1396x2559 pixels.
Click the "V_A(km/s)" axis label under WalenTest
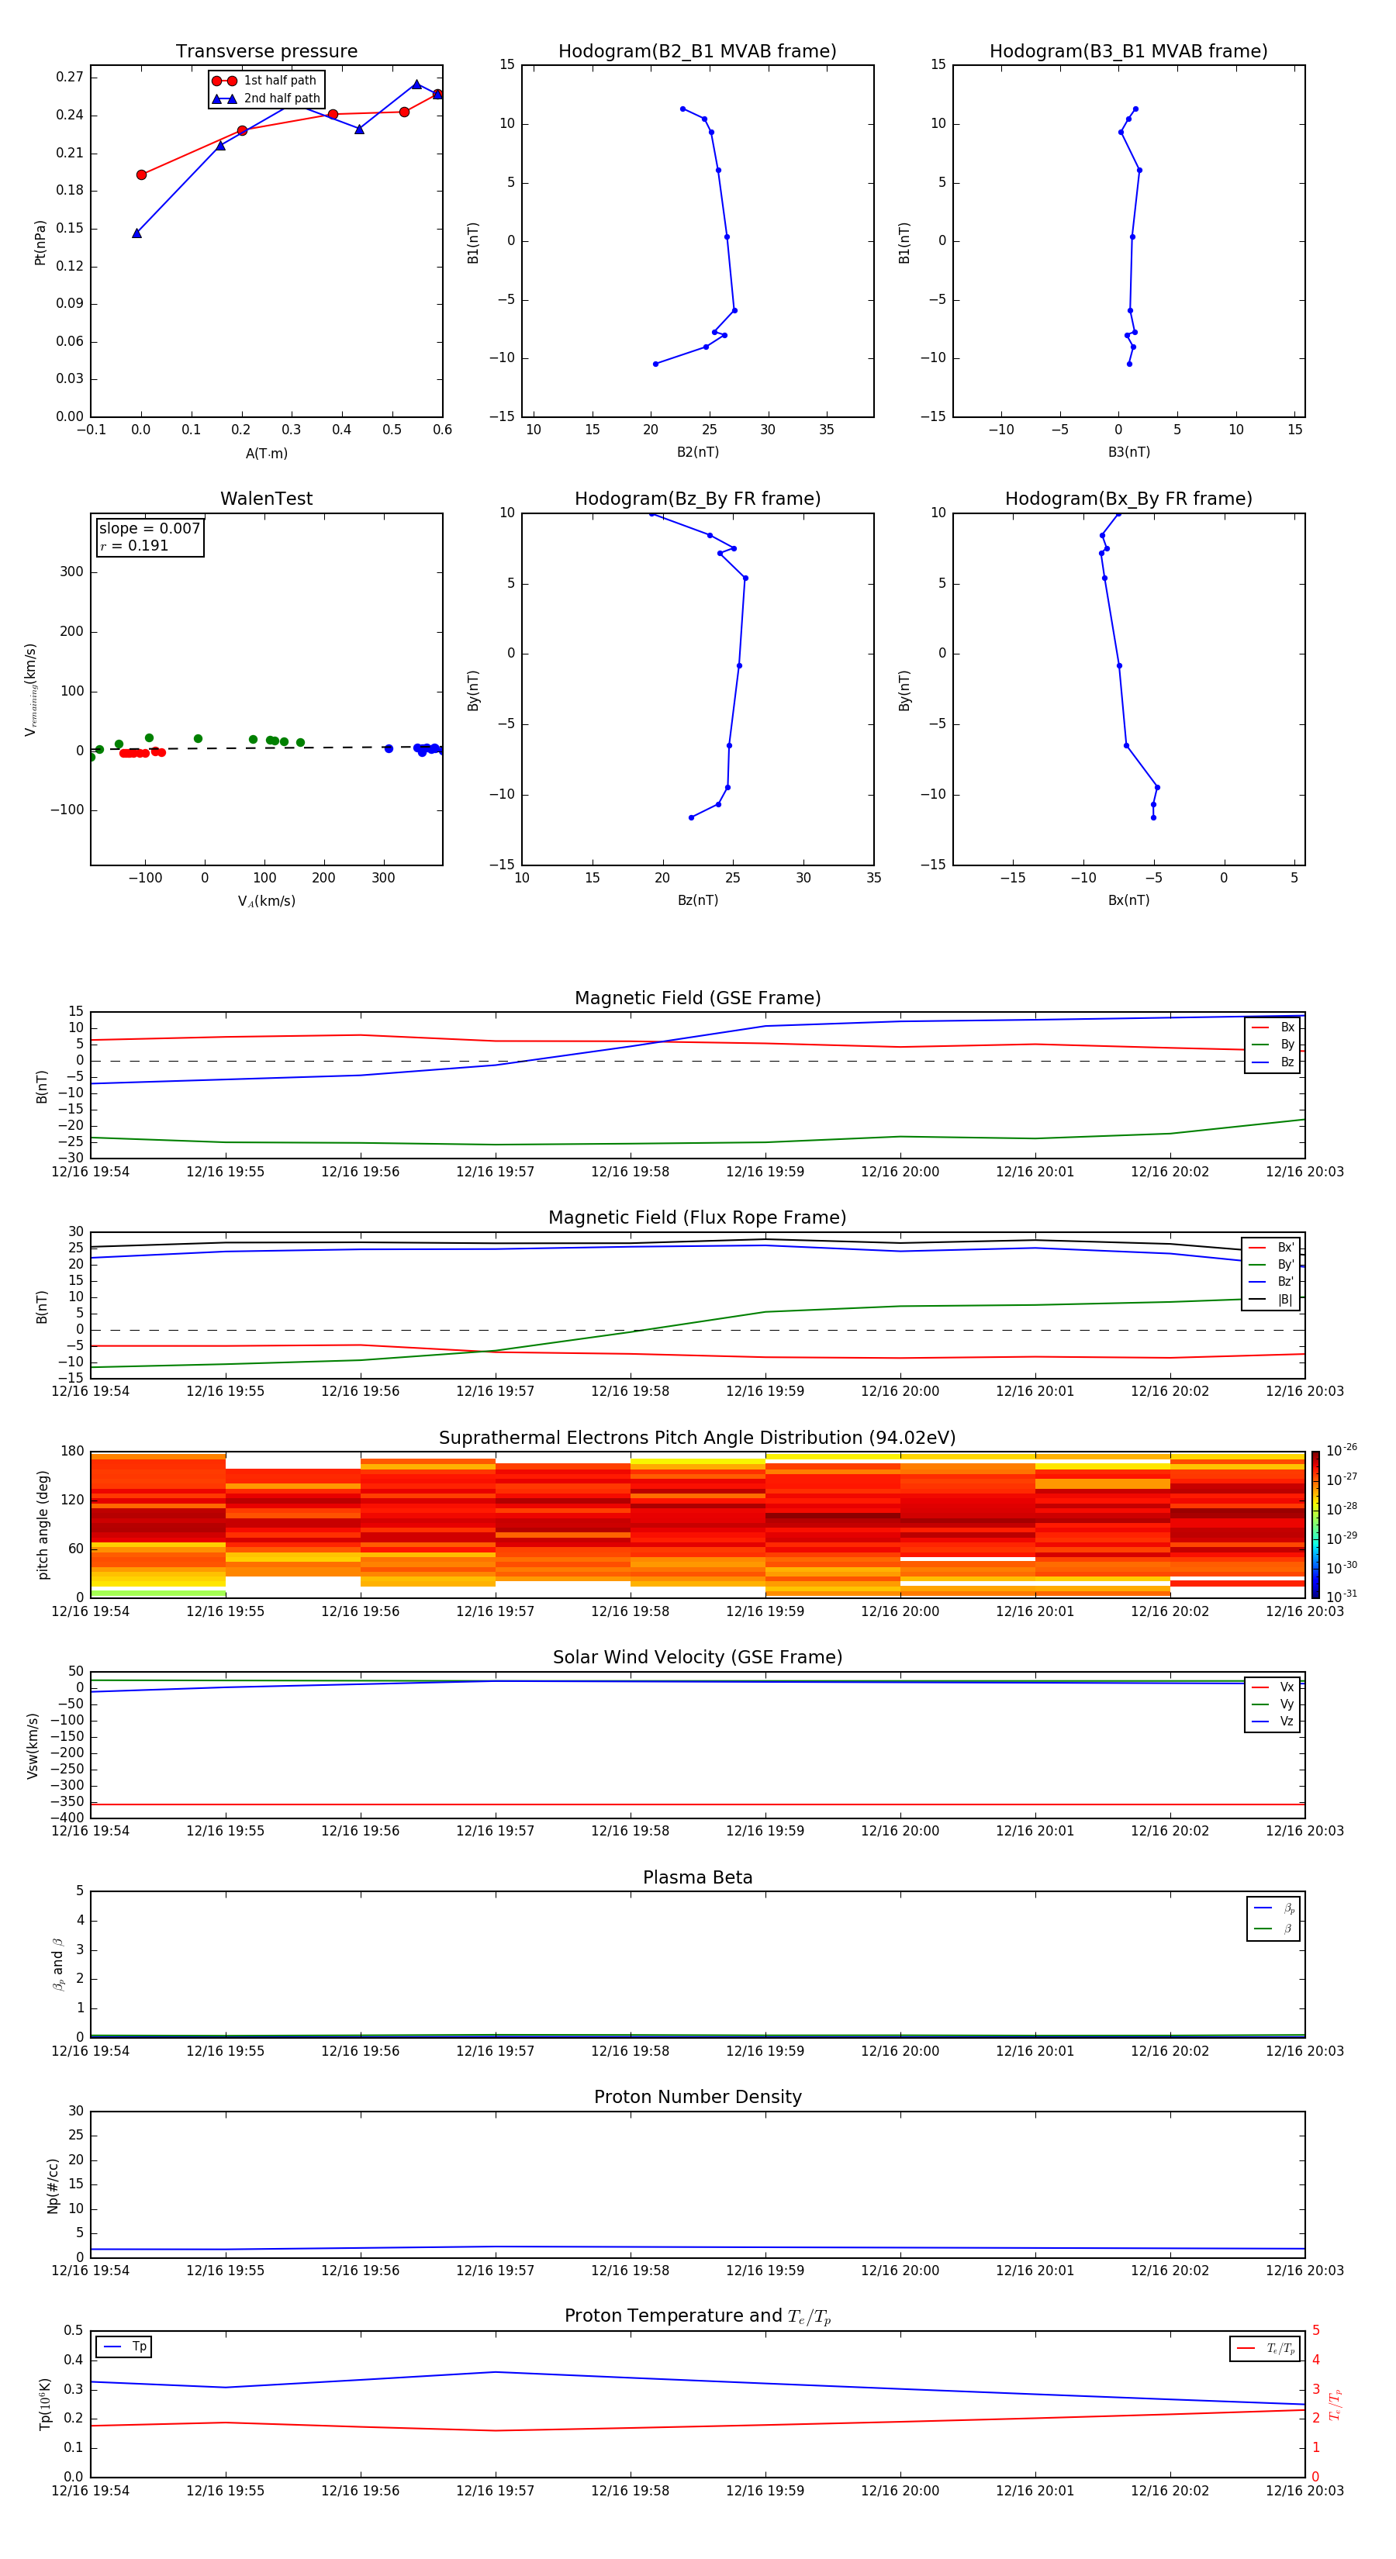(x=266, y=901)
